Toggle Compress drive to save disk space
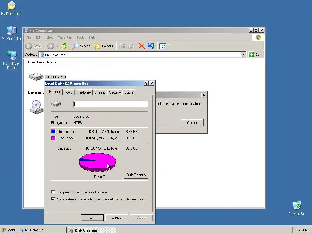The width and height of the screenshot is (312, 234). [53, 192]
